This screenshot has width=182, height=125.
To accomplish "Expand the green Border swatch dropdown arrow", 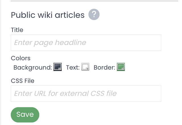I will pos(123,69).
